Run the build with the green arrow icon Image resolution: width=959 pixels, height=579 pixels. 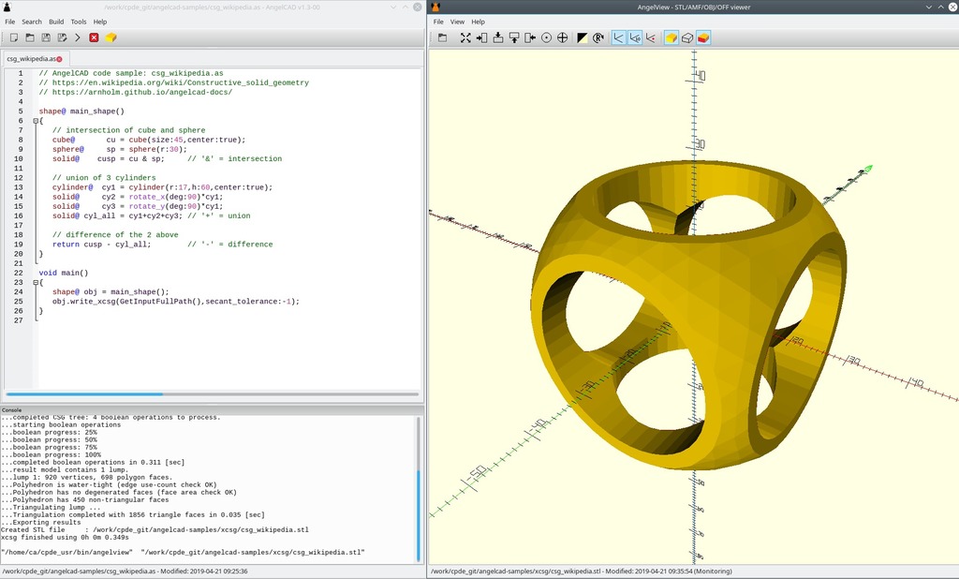pyautogui.click(x=77, y=37)
